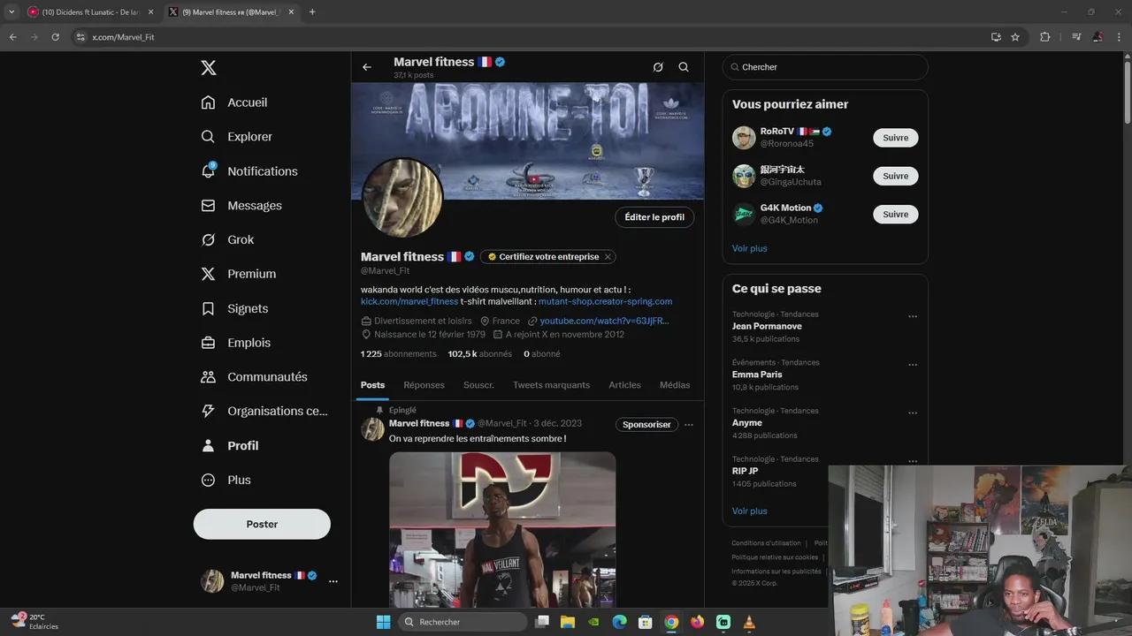
Task: Open Windows Start menu
Action: [383, 622]
